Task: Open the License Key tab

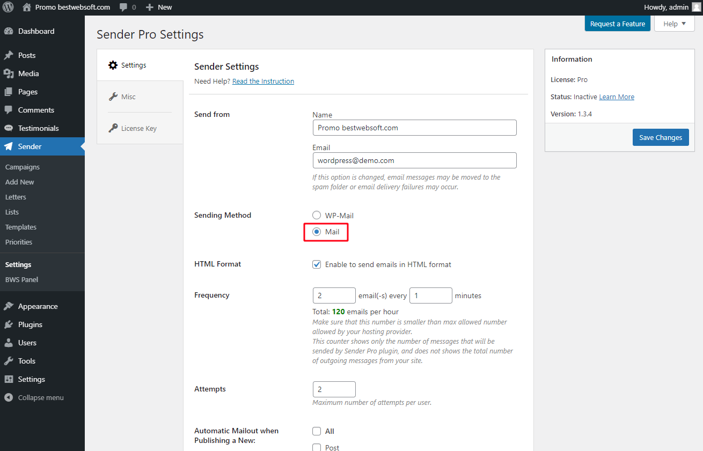Action: coord(140,128)
